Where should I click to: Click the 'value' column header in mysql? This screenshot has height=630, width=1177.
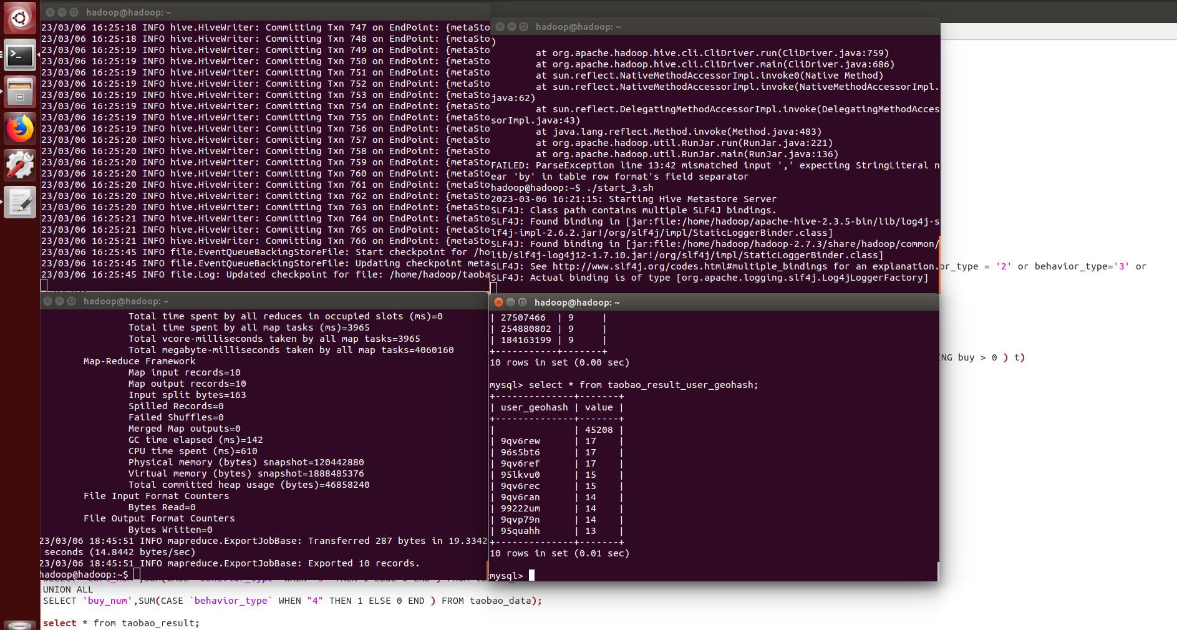(599, 407)
